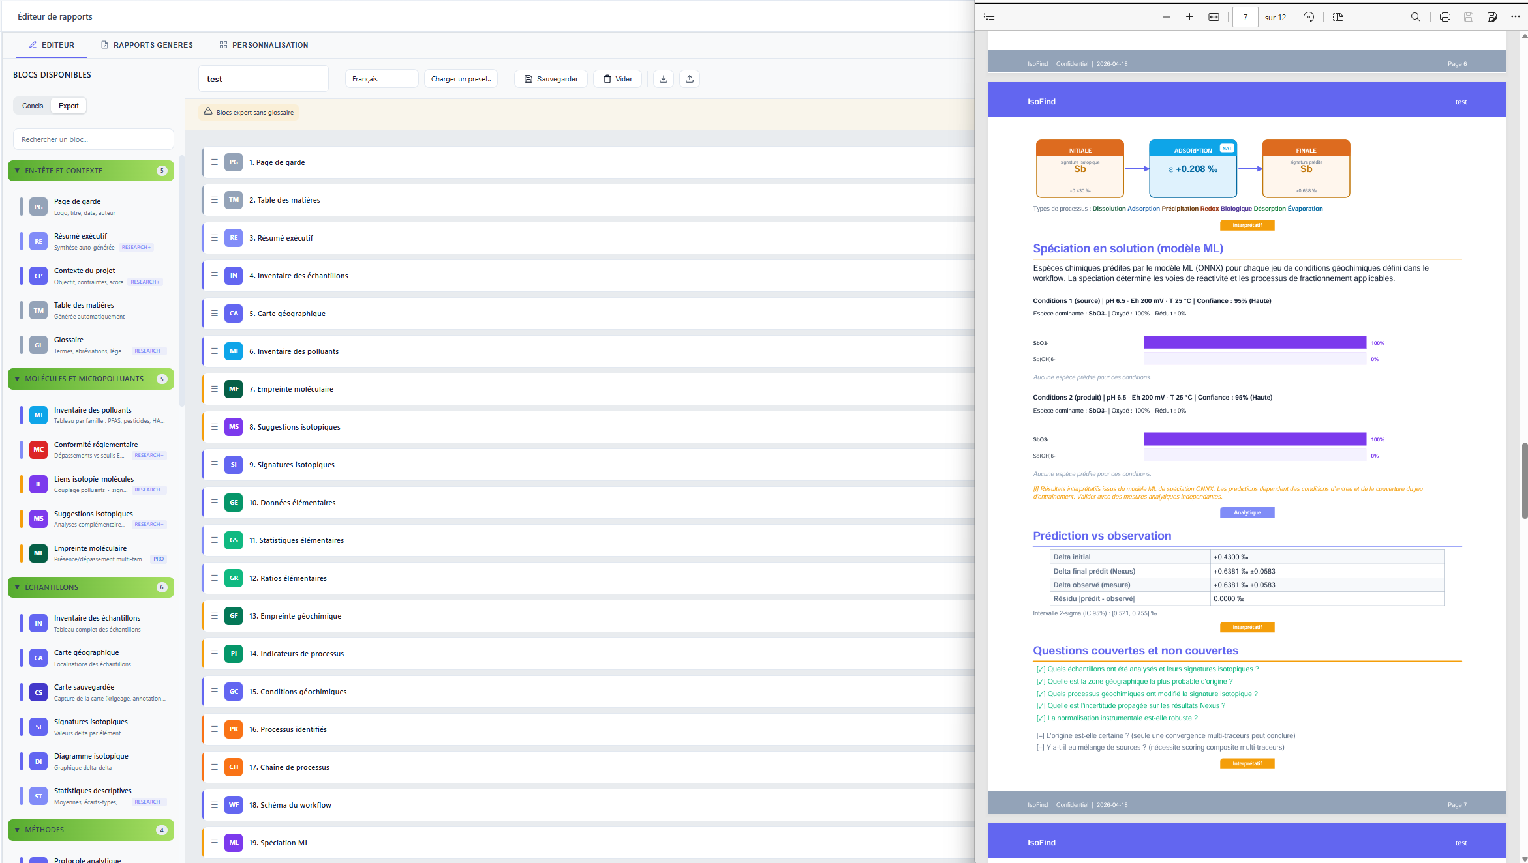Image resolution: width=1528 pixels, height=863 pixels.
Task: Open the PDF table of contents sidebar
Action: click(989, 16)
